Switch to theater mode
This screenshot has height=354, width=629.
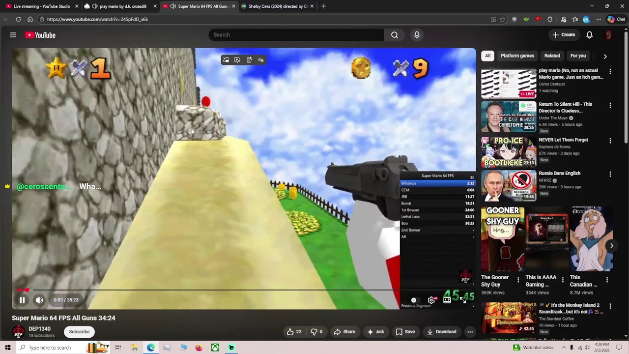point(447,300)
